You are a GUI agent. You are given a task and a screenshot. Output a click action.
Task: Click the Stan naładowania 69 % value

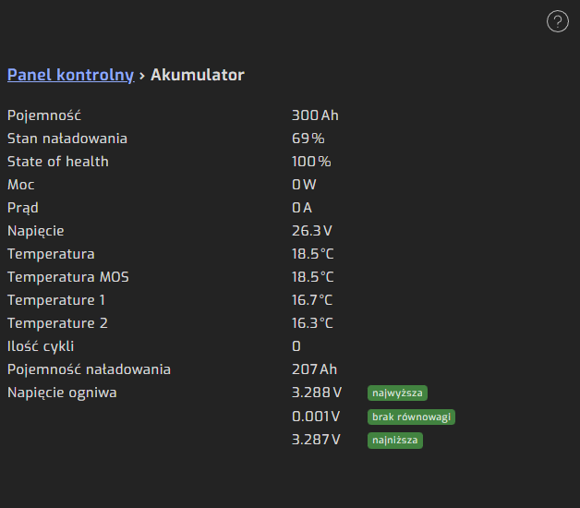(308, 139)
